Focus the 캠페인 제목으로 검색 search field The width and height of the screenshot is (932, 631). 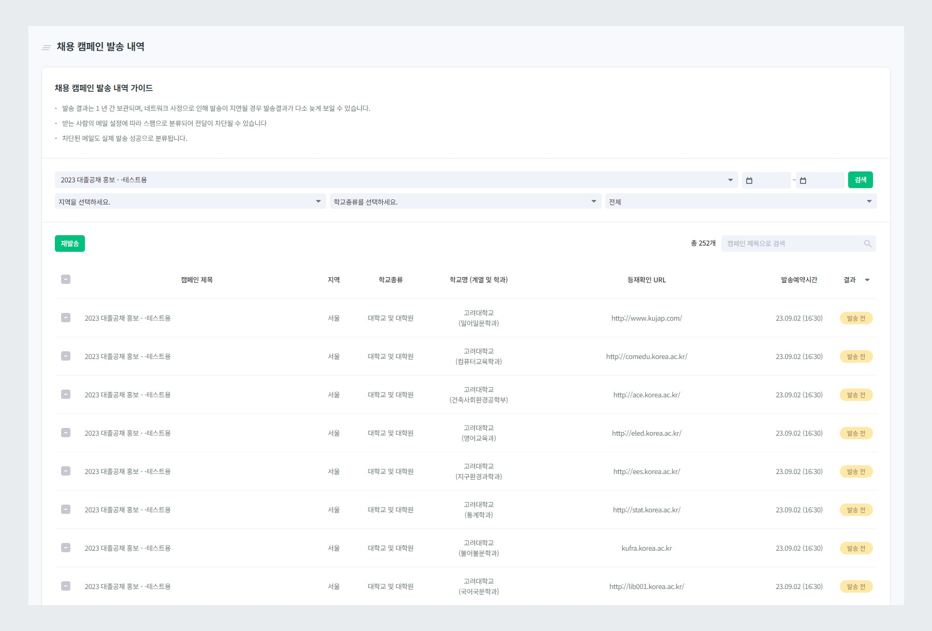click(x=798, y=243)
